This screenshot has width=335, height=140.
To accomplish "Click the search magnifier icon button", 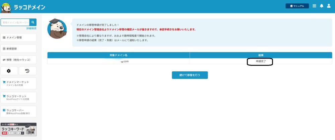I will pyautogui.click(x=33, y=22).
